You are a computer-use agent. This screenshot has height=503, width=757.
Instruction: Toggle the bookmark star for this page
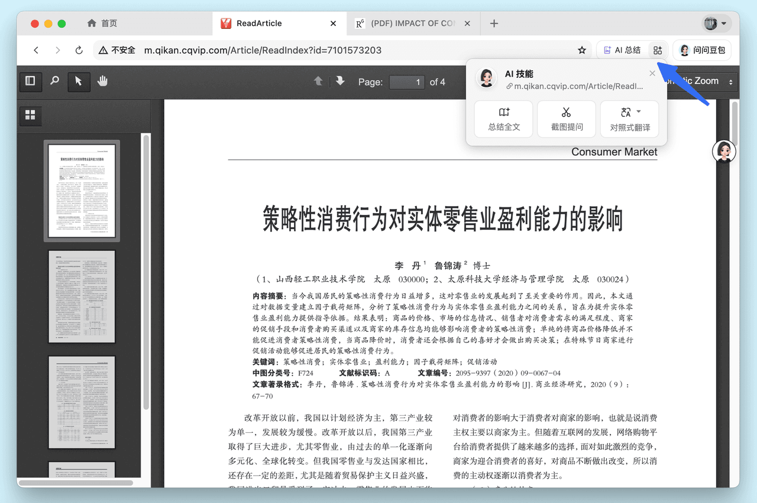581,50
